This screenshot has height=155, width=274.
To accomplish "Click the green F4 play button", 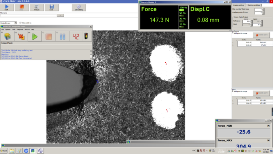I will [x=35, y=36].
